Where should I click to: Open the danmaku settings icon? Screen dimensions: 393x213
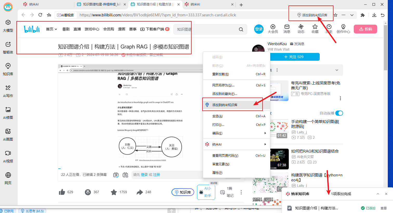click(126, 175)
